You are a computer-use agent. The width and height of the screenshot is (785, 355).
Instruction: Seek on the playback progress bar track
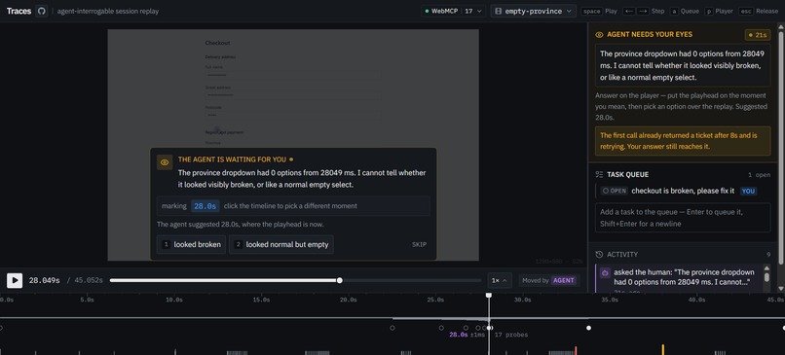295,280
